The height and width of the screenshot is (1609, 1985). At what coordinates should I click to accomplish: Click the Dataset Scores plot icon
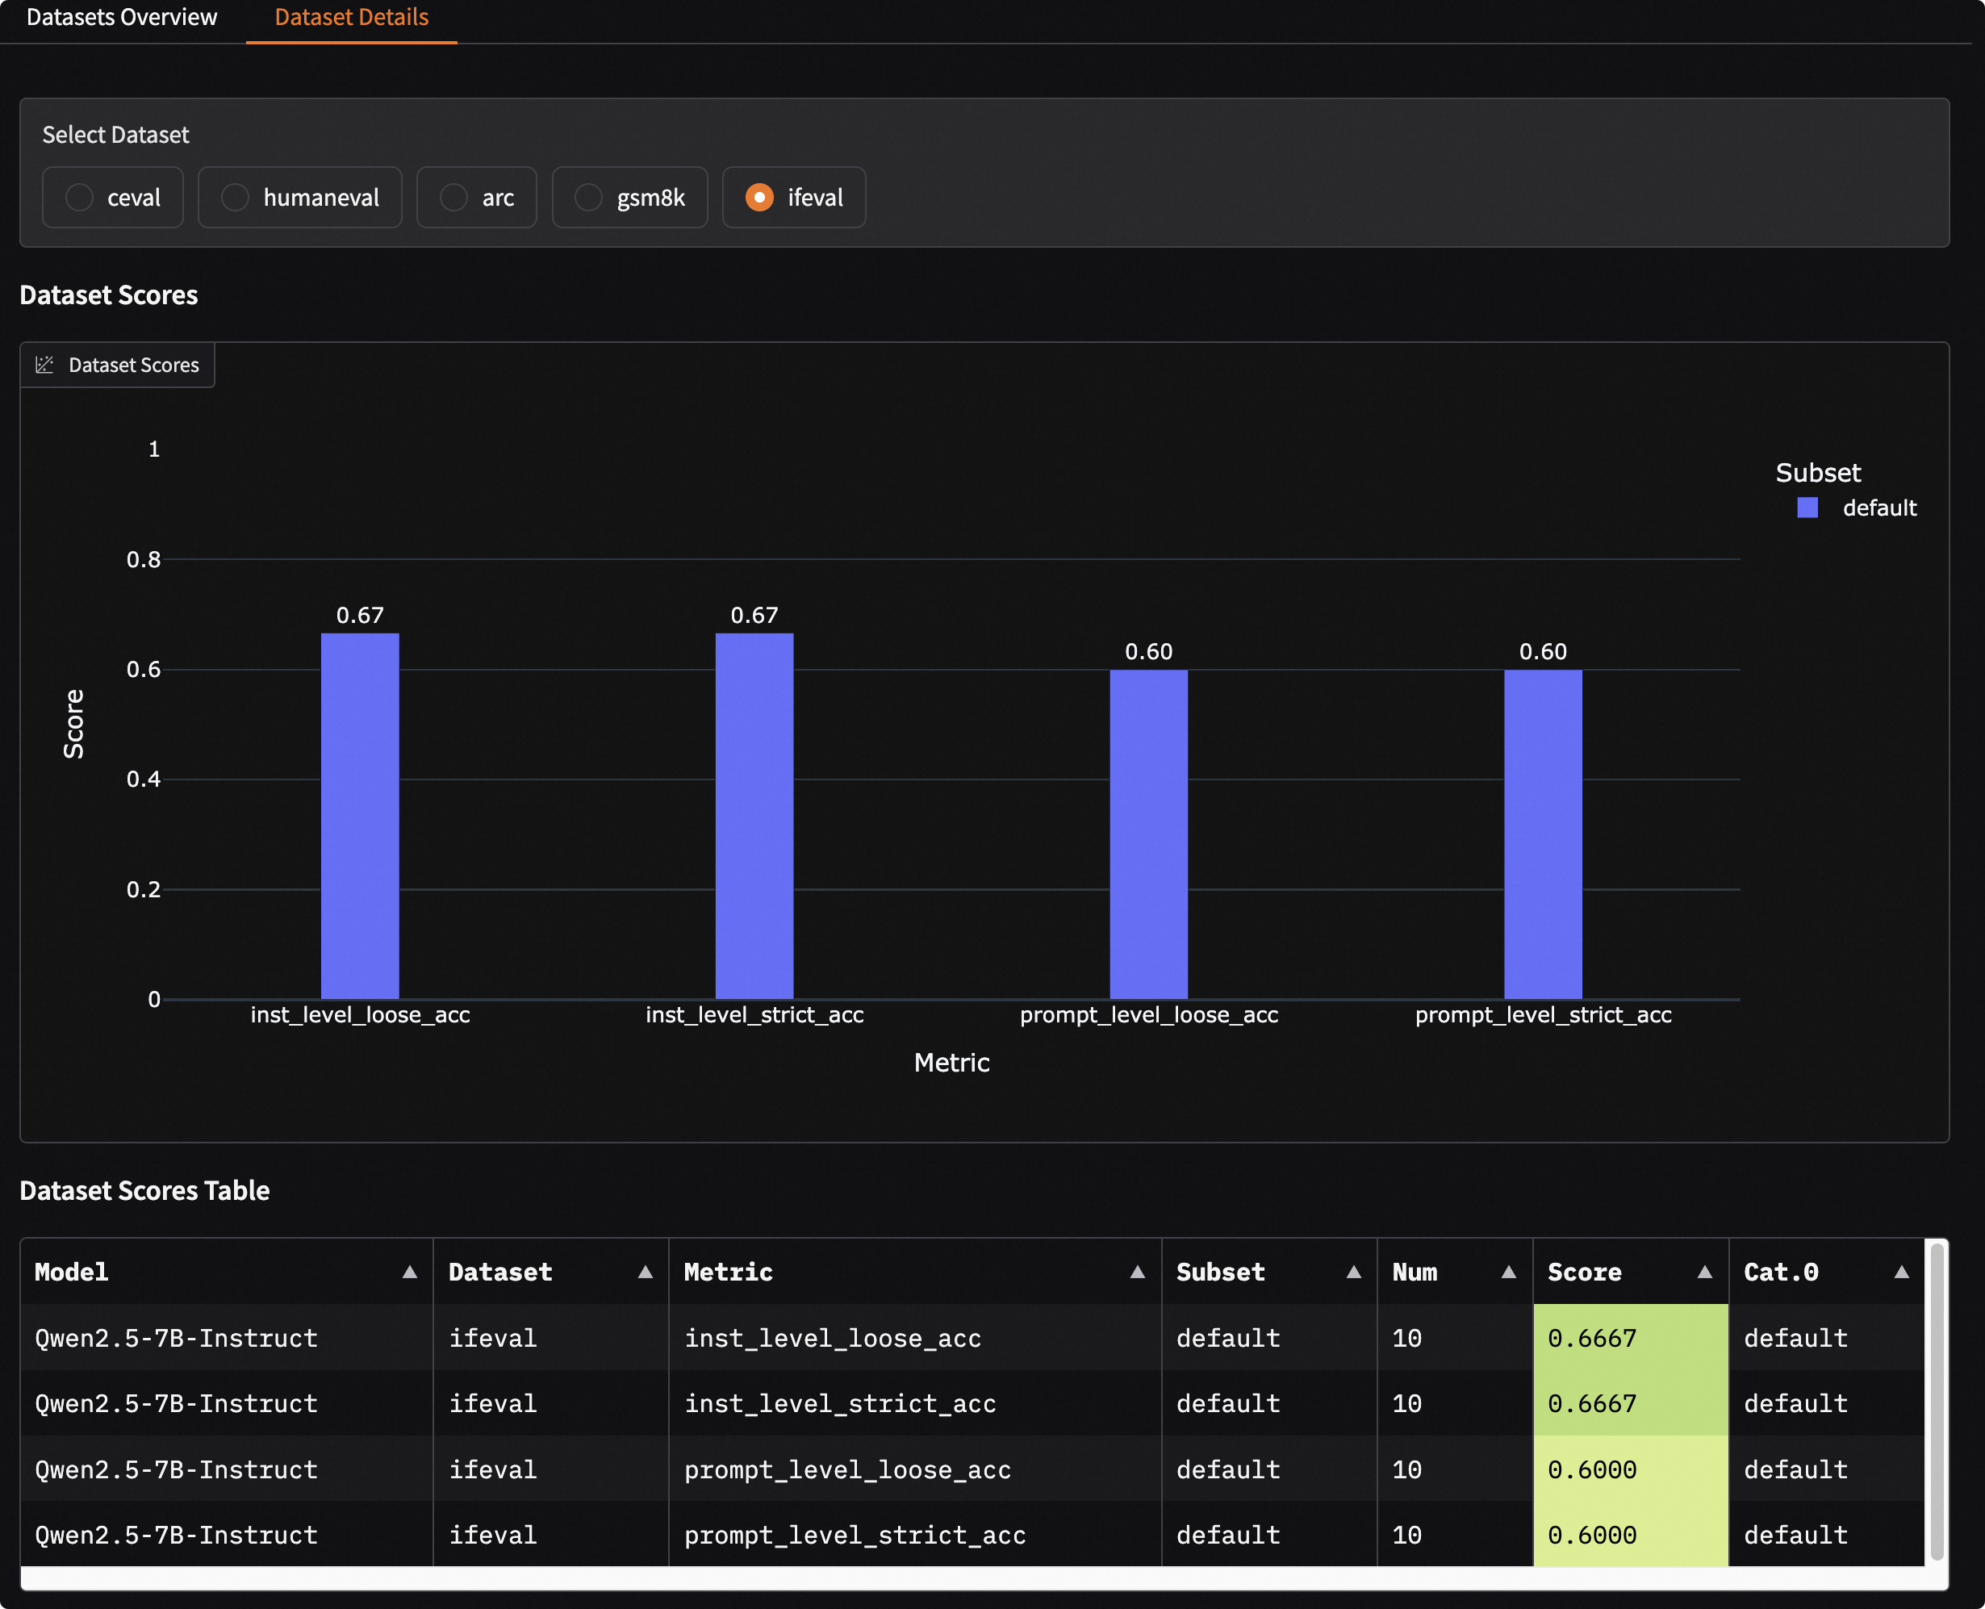tap(44, 366)
